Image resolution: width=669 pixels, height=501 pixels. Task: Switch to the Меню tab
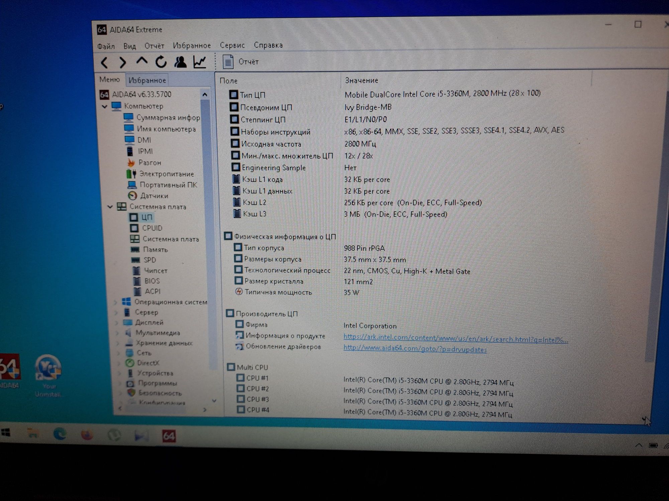click(x=109, y=79)
